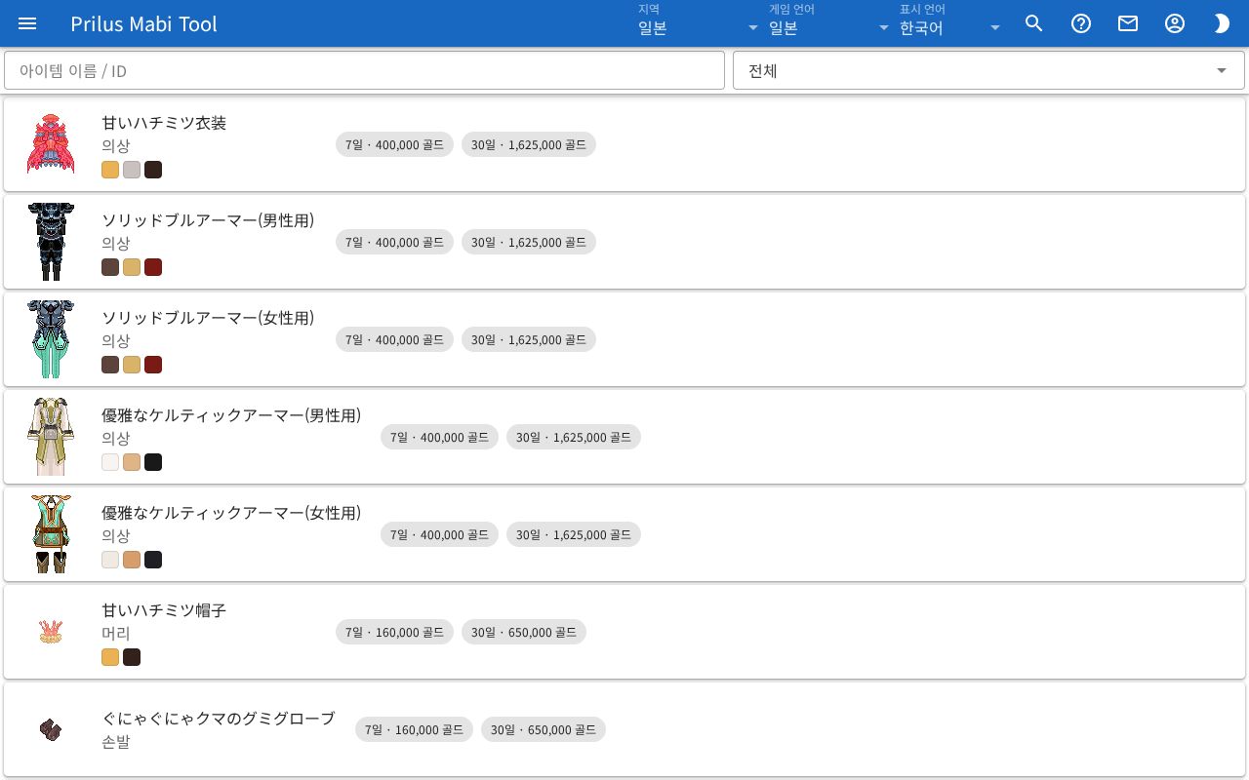The width and height of the screenshot is (1249, 780).
Task: Open the 전체 category filter dropdown
Action: (x=988, y=70)
